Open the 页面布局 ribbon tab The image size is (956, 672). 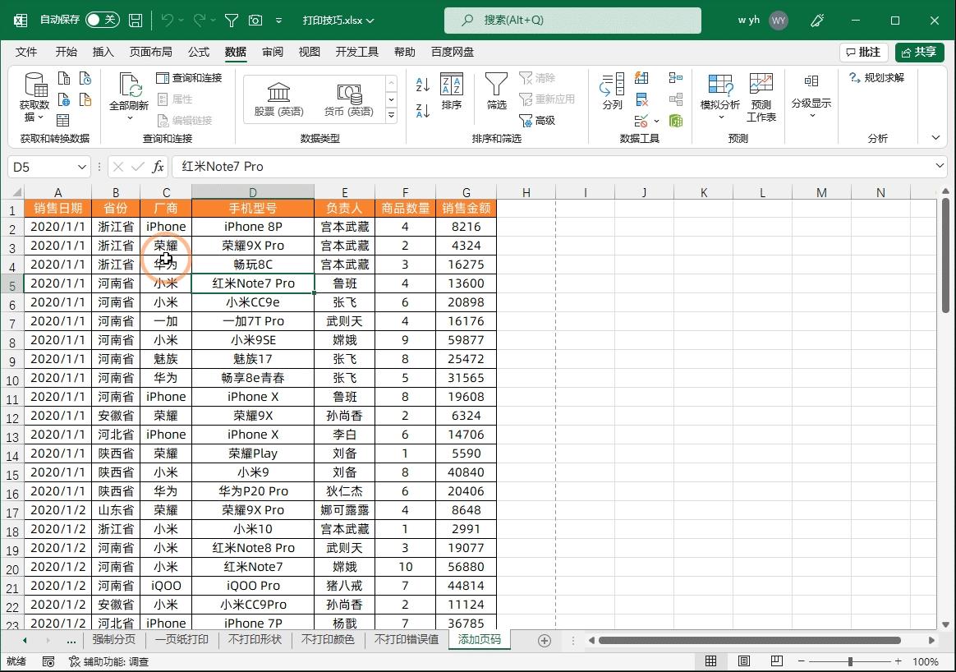click(152, 52)
